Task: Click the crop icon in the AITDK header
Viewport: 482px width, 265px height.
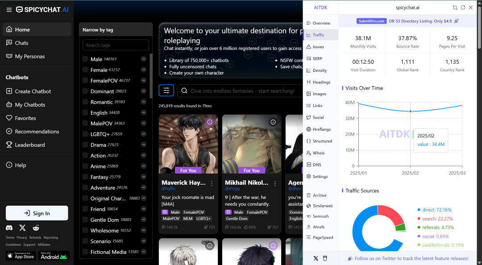Action: click(455, 8)
